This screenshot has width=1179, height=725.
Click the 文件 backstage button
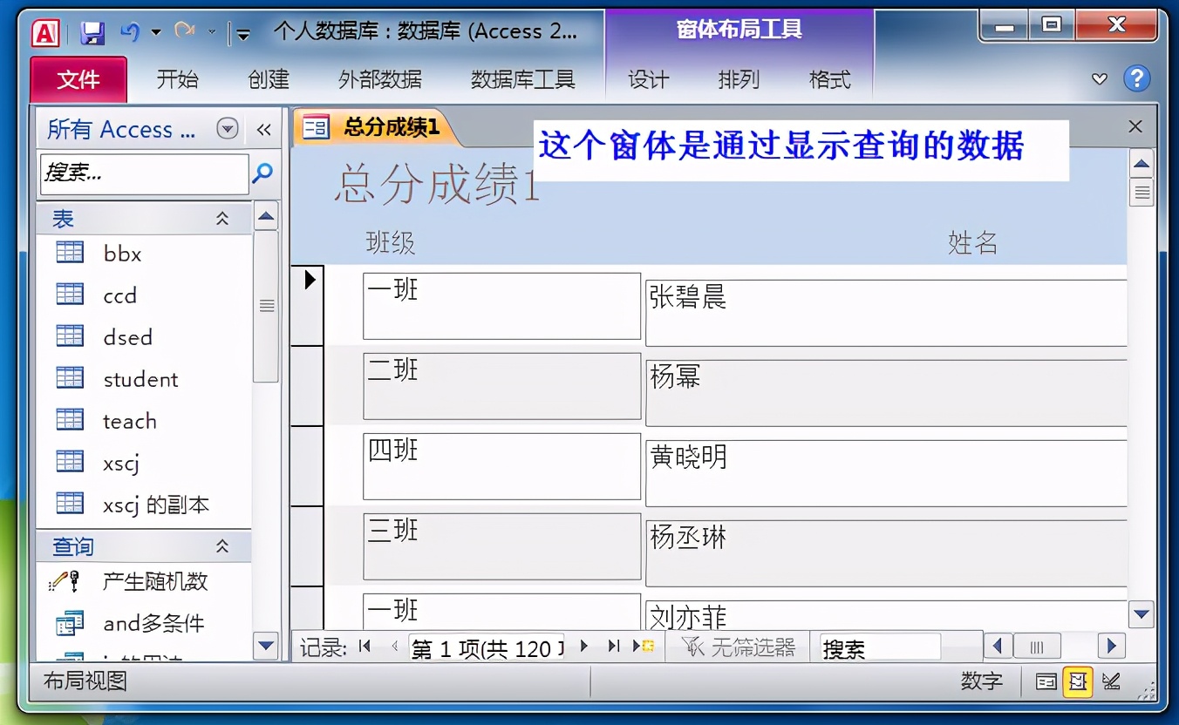pos(78,79)
